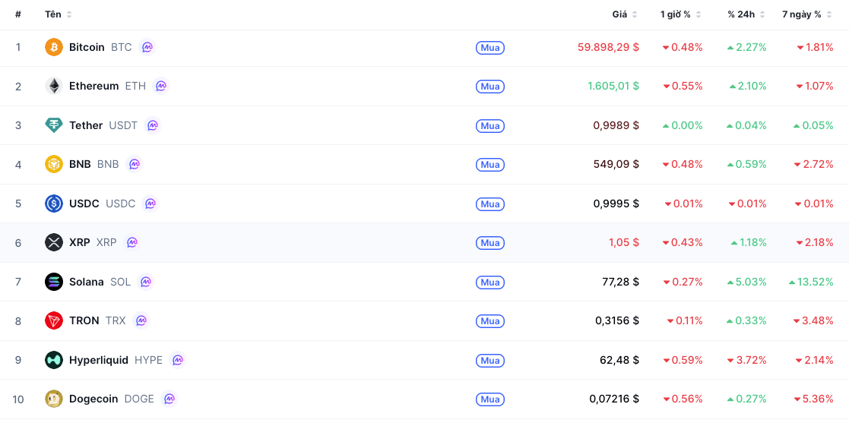Click the Ethereum diamond logo icon
The width and height of the screenshot is (849, 423).
pos(54,86)
